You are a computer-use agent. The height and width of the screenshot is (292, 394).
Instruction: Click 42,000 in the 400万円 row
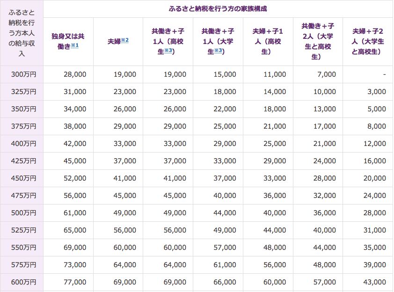coord(75,144)
